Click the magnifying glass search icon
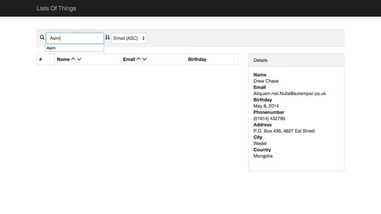381x214 pixels. point(42,37)
